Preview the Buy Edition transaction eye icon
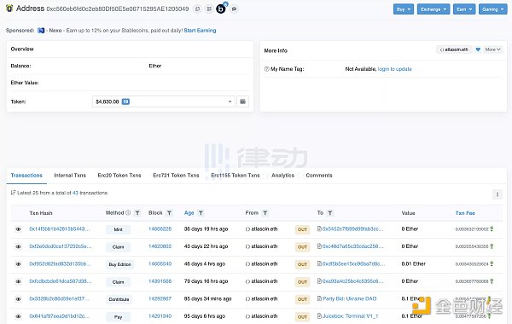Image resolution: width=512 pixels, height=324 pixels. [18, 264]
